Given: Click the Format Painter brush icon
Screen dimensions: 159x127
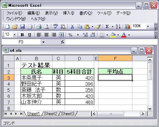Looking at the screenshot, I should (98, 27).
